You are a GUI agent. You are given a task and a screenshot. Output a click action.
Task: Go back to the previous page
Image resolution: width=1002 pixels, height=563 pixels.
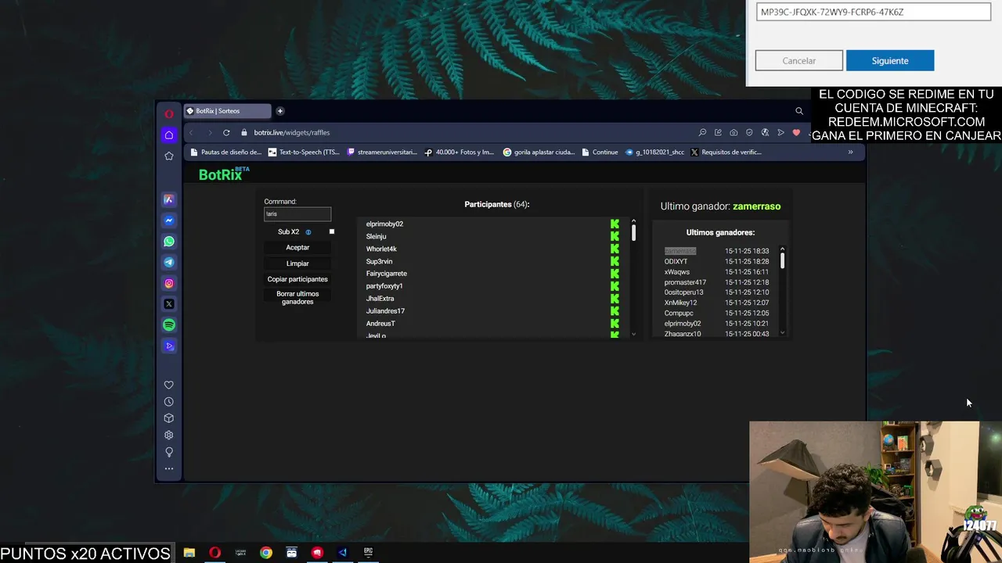tap(191, 133)
